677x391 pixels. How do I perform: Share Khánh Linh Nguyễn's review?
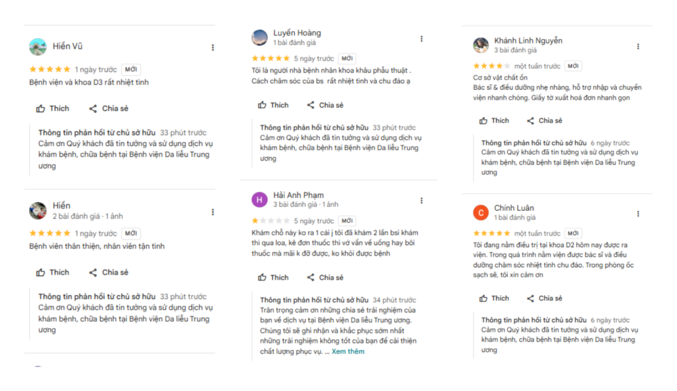(x=544, y=121)
